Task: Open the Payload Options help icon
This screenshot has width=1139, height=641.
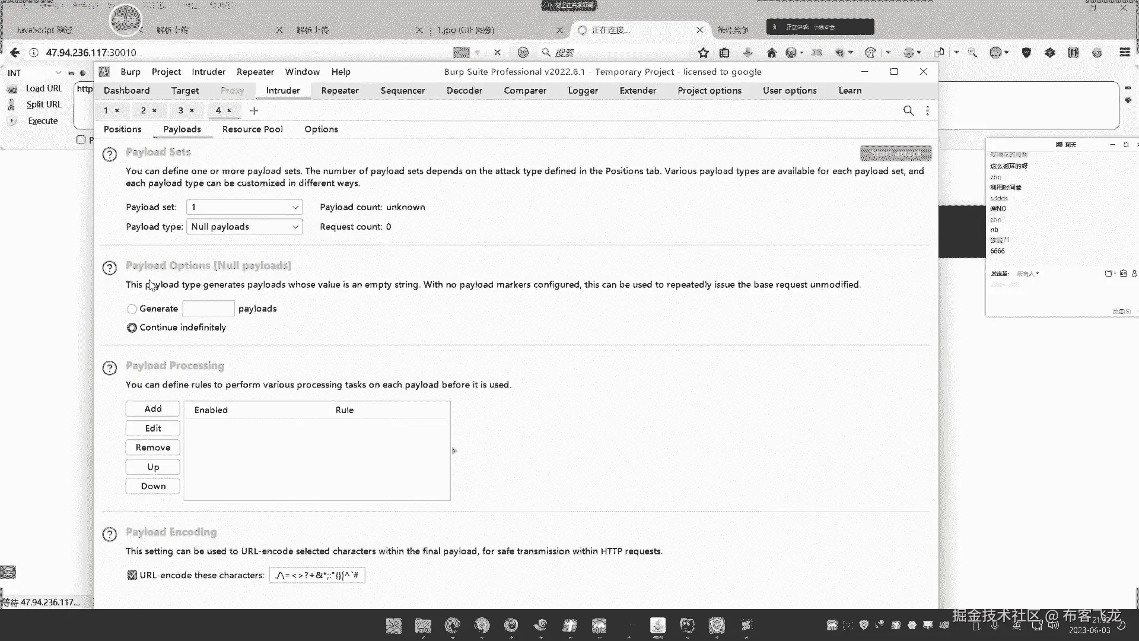Action: pyautogui.click(x=110, y=268)
